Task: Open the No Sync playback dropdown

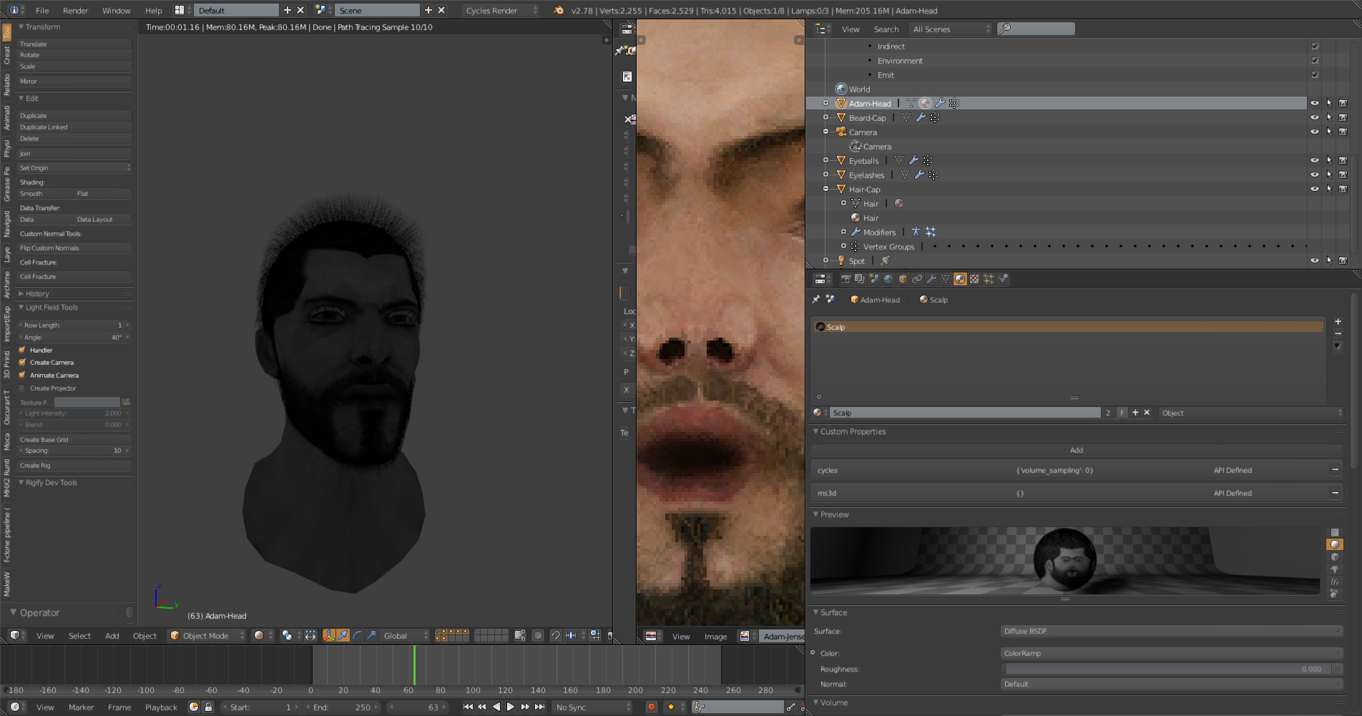Action: pos(593,707)
